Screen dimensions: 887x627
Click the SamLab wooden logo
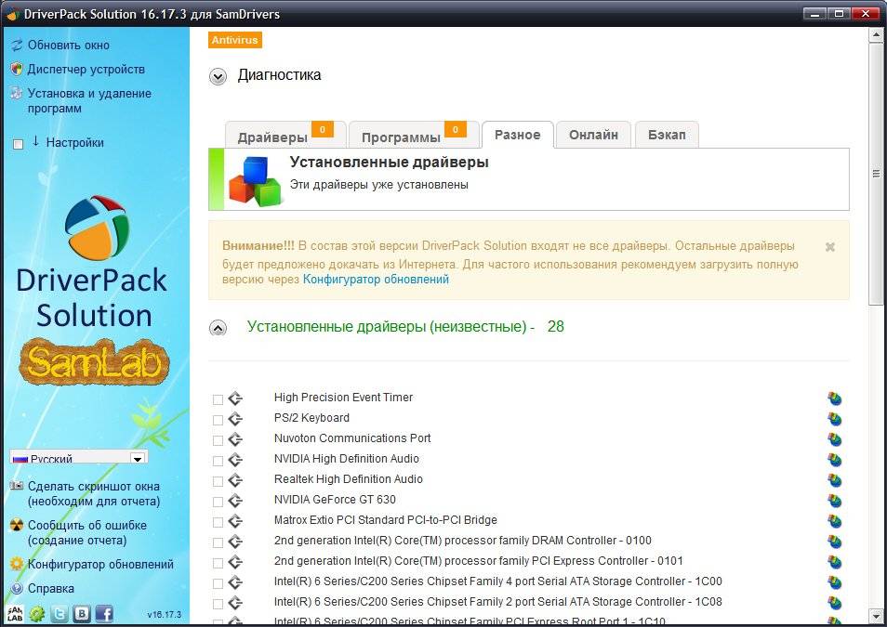95,362
